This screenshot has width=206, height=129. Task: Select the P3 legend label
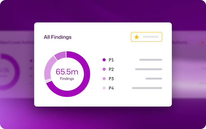pos(111,79)
